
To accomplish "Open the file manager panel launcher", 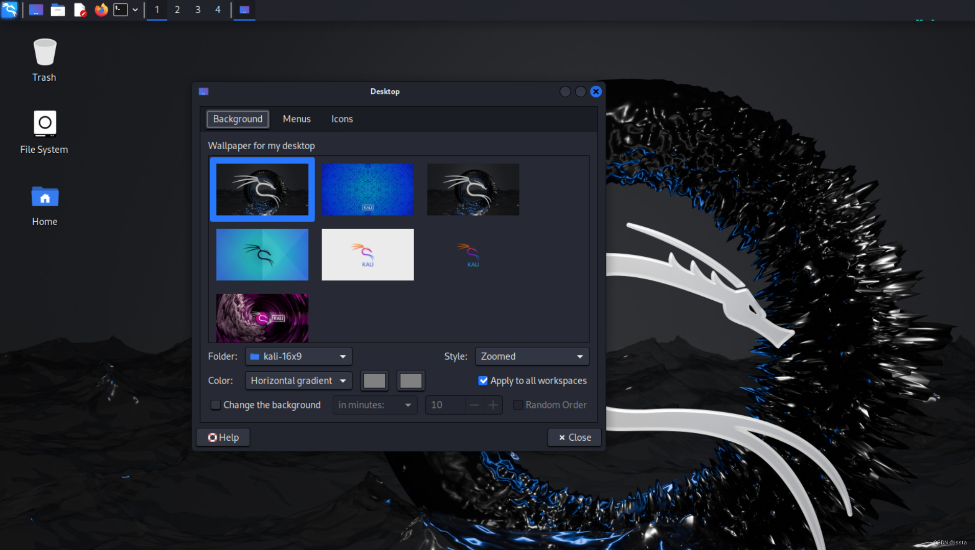I will click(x=58, y=10).
